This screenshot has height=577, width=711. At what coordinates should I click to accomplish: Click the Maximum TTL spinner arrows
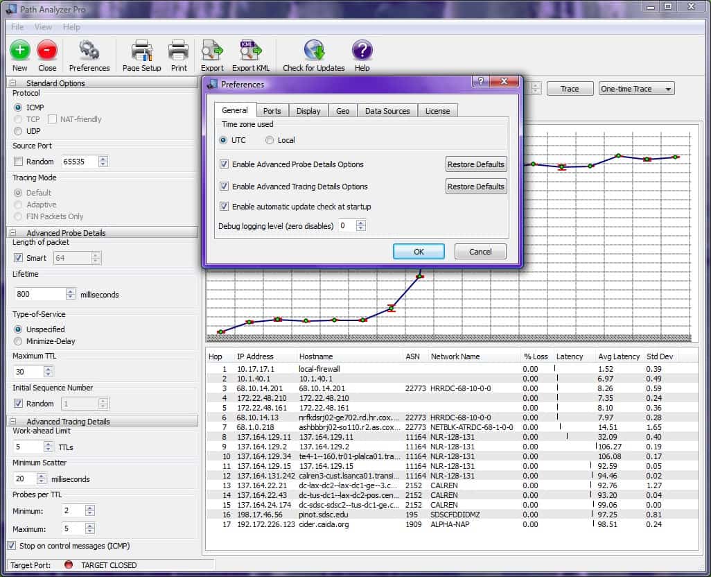click(x=49, y=372)
